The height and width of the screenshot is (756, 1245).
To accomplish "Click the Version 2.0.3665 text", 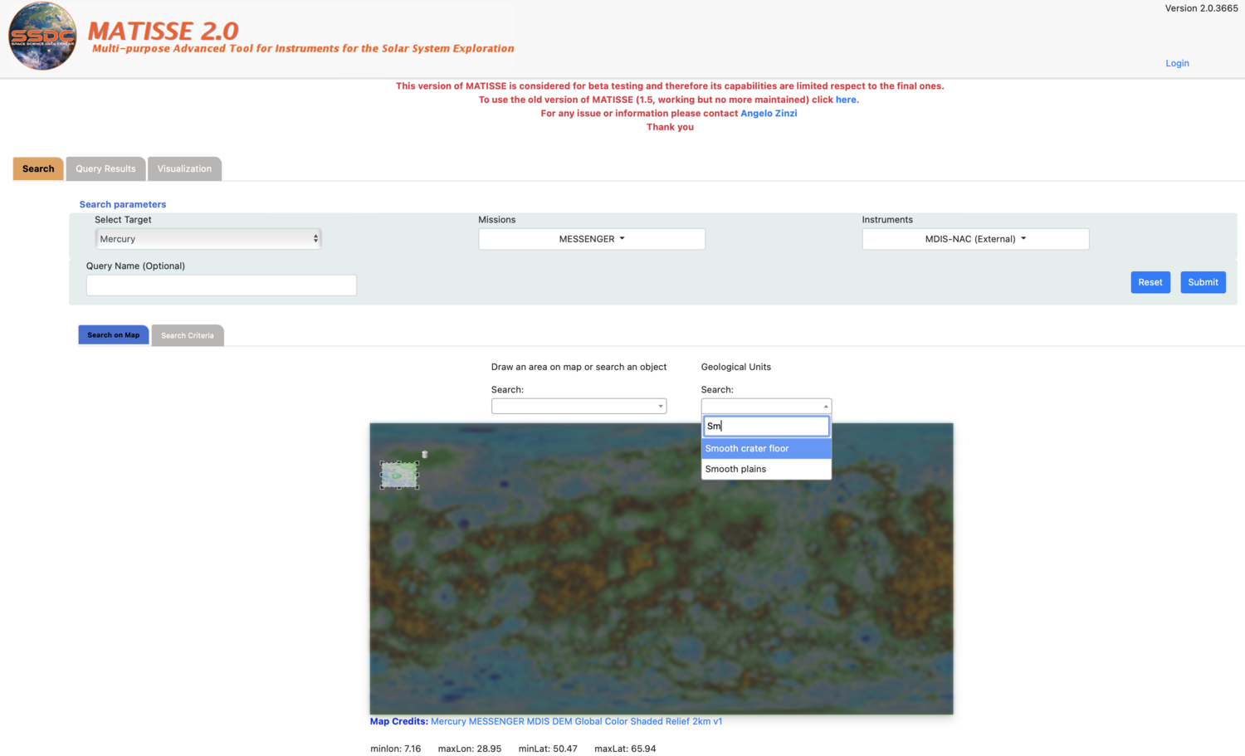I will 1201,8.
